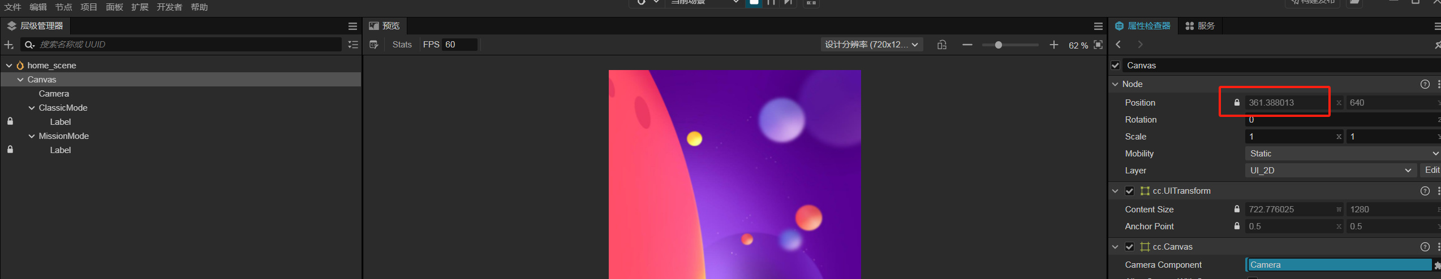Screen dimensions: 1441x279
Task: Collapse the home_scene tree node
Action: 9,66
